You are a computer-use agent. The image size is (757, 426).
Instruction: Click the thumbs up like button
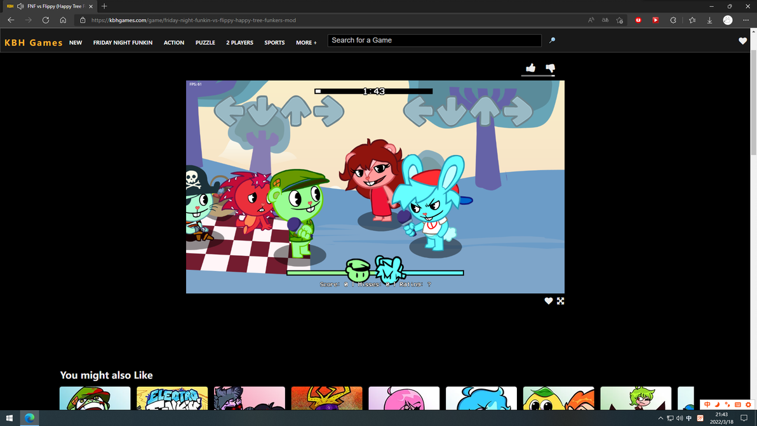coord(530,68)
